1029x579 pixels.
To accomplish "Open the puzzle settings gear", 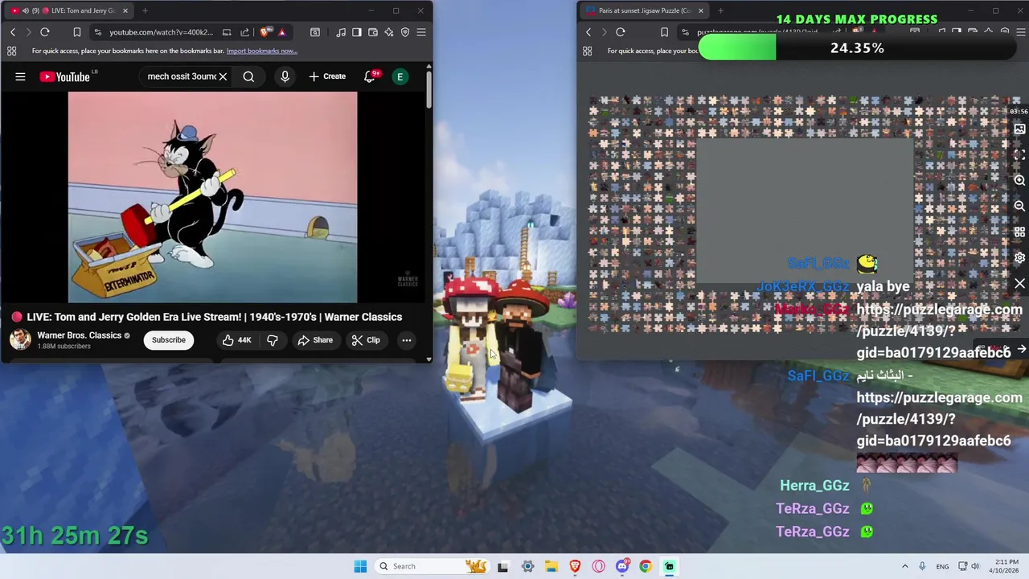I will click(x=1019, y=257).
